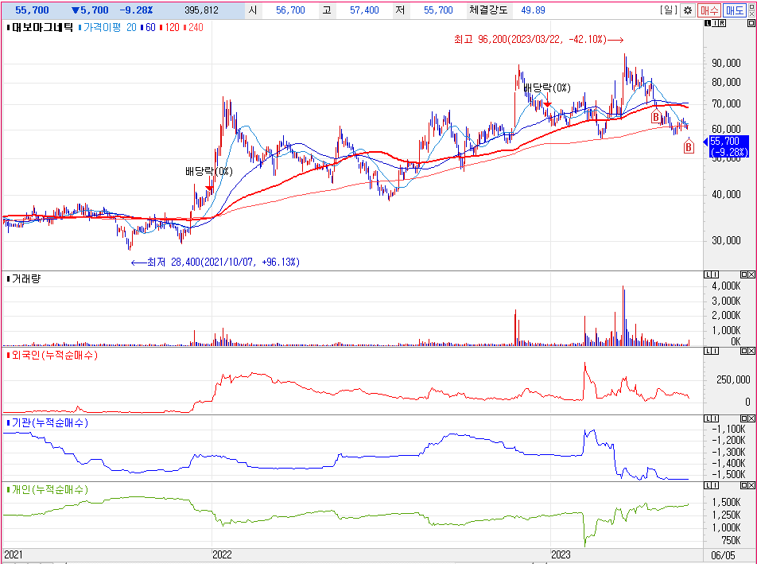The height and width of the screenshot is (564, 757).
Task: Click traded volume 395,812
Action: pos(201,10)
